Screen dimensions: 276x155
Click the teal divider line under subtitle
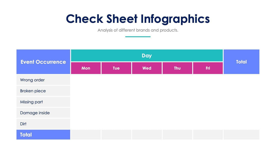pyautogui.click(x=138, y=37)
